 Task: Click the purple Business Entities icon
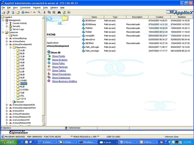pyautogui.click(x=49, y=81)
